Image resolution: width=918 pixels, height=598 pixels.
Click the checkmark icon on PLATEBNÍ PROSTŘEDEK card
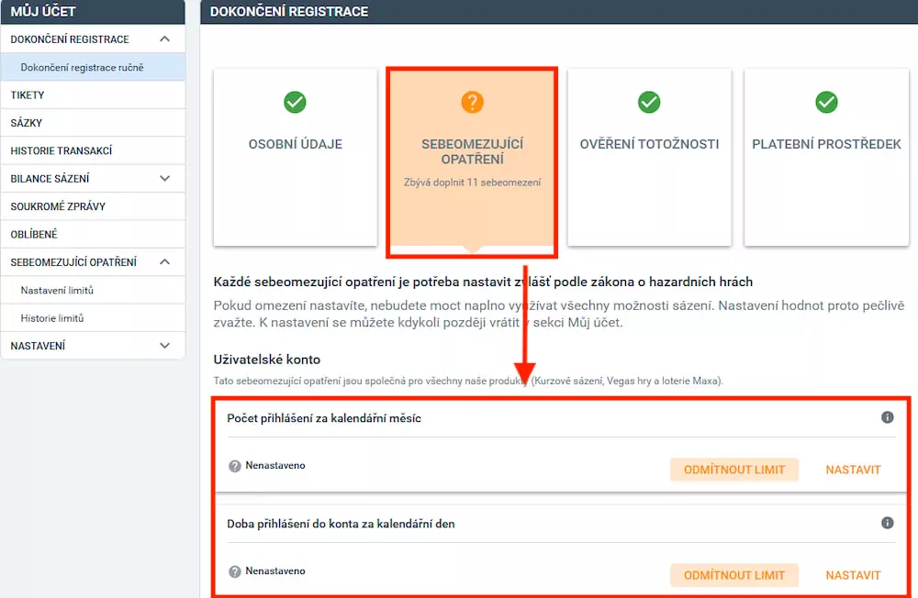[826, 103]
